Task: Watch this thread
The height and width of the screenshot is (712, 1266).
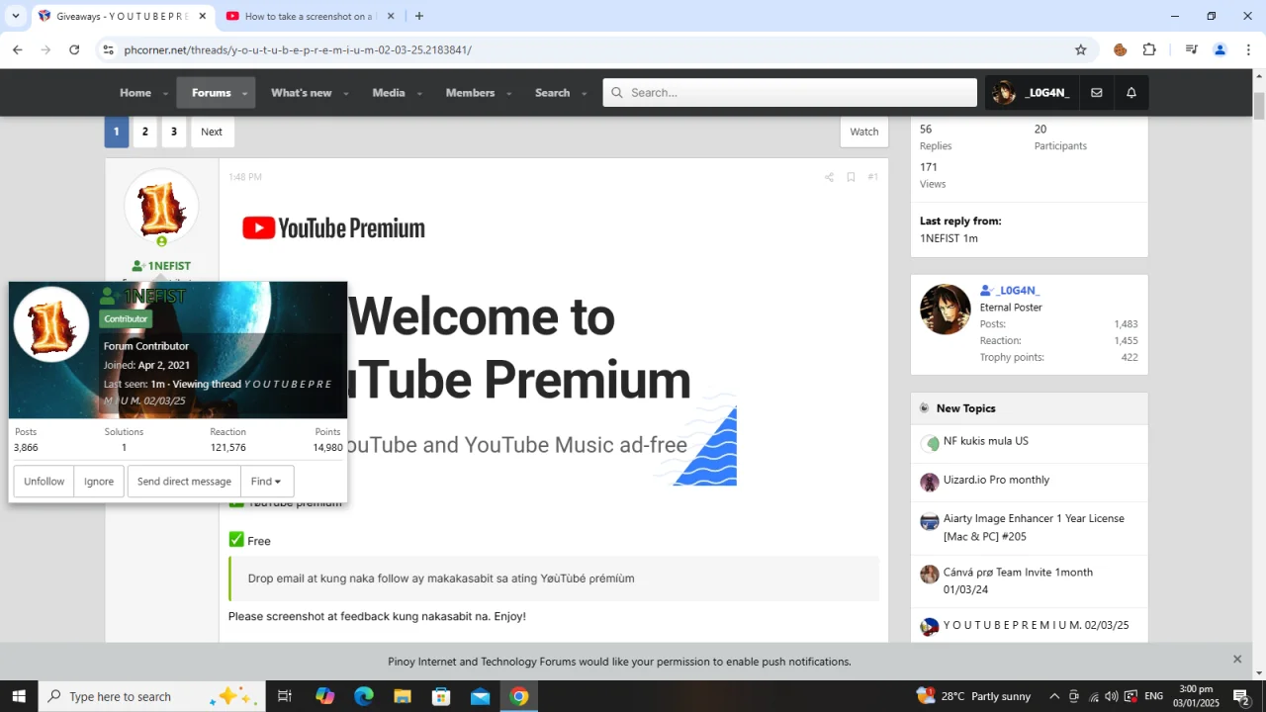Action: [x=864, y=132]
